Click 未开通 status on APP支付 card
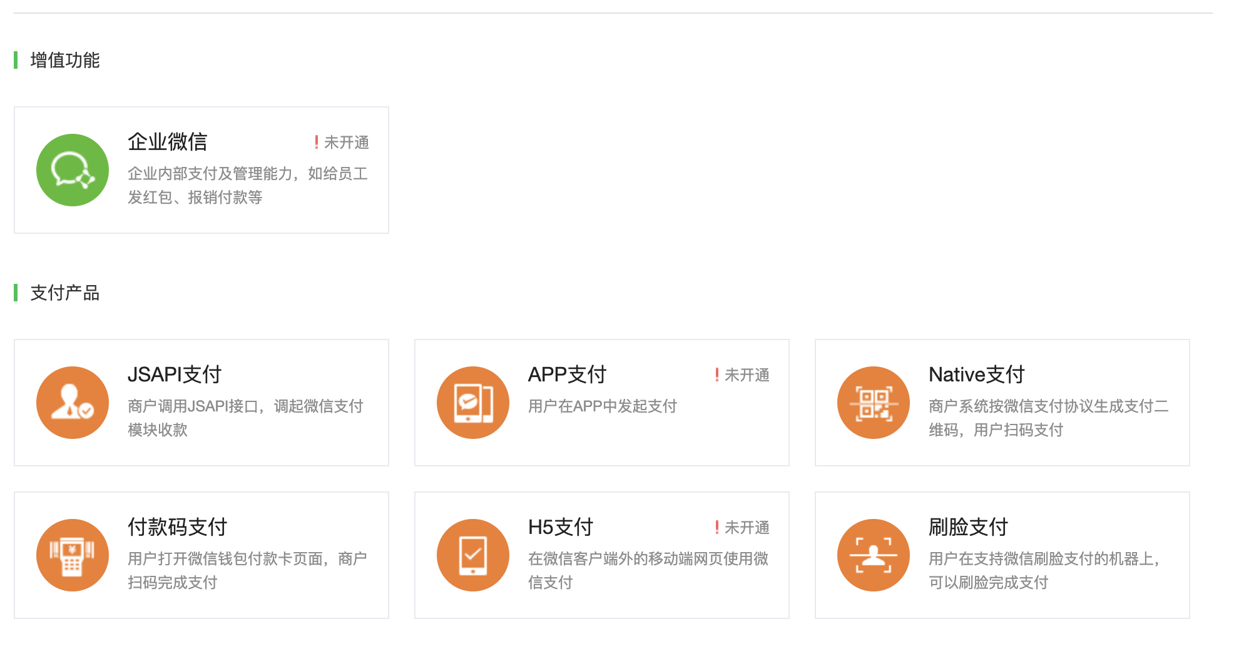1234x664 pixels. [742, 375]
